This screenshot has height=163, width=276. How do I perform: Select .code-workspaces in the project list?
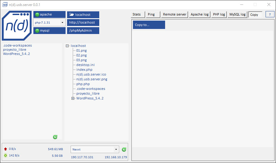tap(17, 45)
